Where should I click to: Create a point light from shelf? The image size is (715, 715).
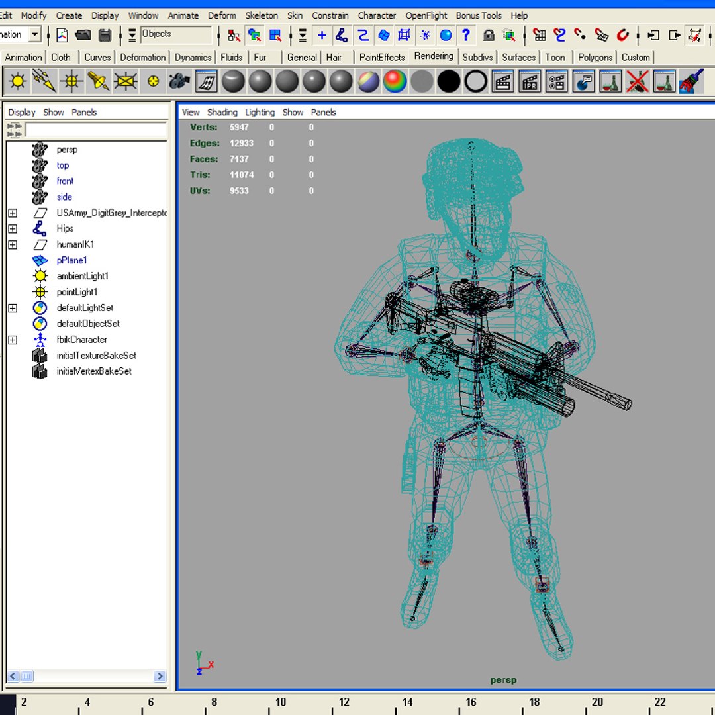tap(71, 81)
